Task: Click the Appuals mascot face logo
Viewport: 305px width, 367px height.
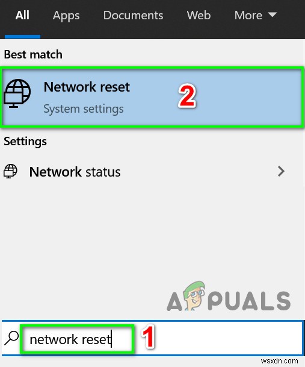Action: coord(194,296)
